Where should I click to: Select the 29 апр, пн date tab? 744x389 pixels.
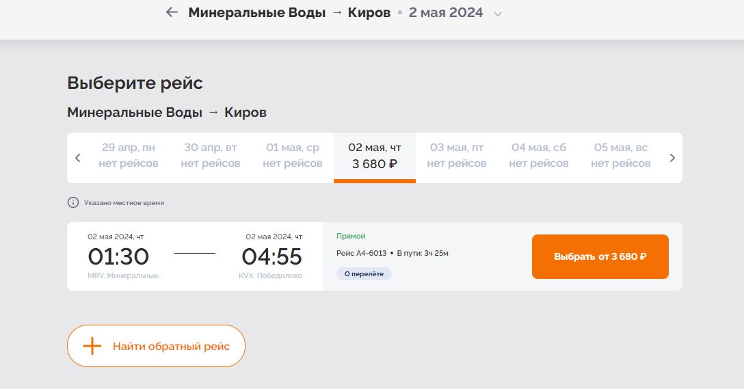click(x=129, y=156)
